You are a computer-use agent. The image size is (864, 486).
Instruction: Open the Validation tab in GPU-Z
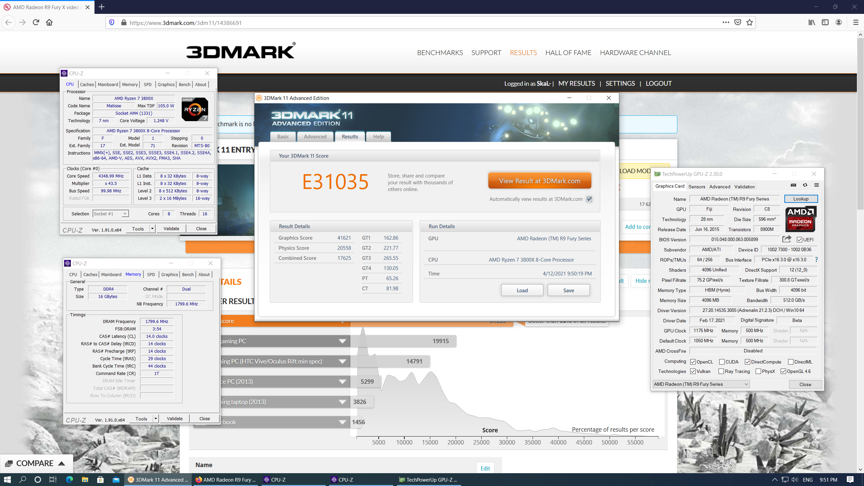click(x=745, y=187)
